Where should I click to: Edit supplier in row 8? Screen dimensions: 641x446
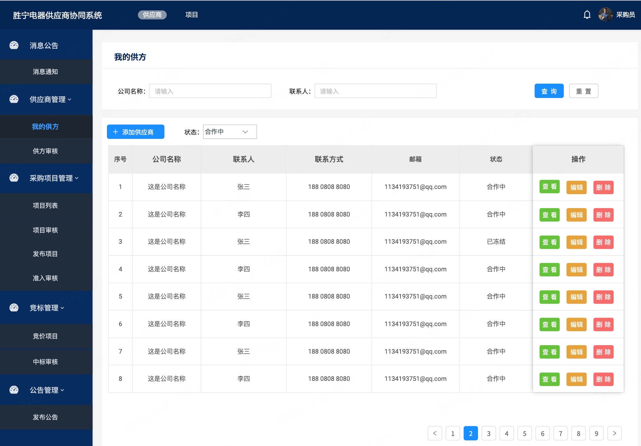pyautogui.click(x=577, y=379)
